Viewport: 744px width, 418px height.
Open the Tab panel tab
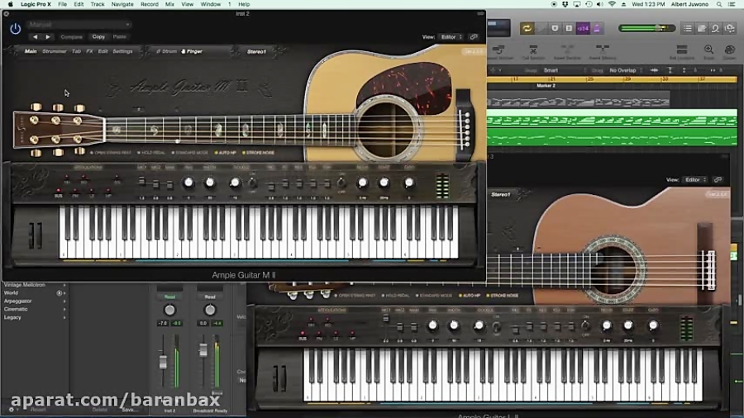click(76, 51)
